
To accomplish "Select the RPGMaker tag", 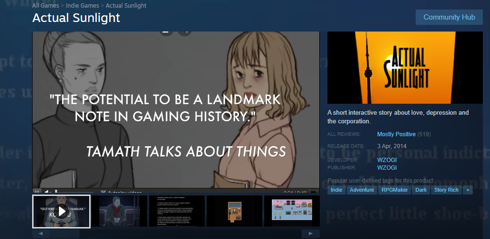I will (395, 190).
